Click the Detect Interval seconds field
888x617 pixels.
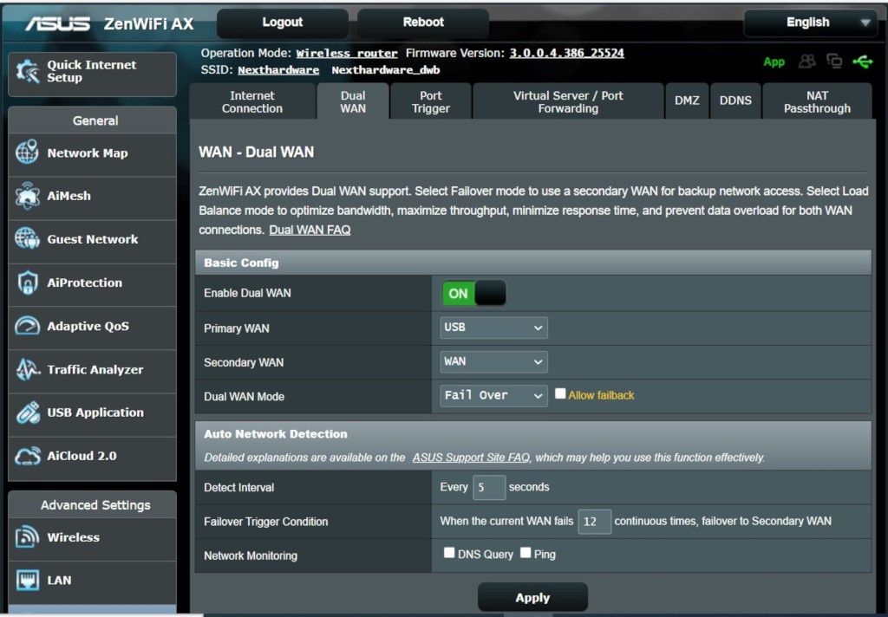489,487
